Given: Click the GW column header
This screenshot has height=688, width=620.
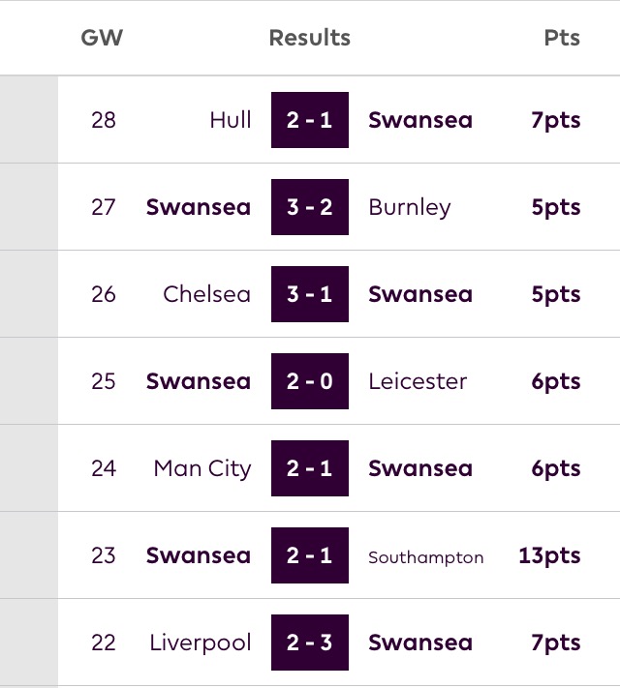Looking at the screenshot, I should [102, 38].
